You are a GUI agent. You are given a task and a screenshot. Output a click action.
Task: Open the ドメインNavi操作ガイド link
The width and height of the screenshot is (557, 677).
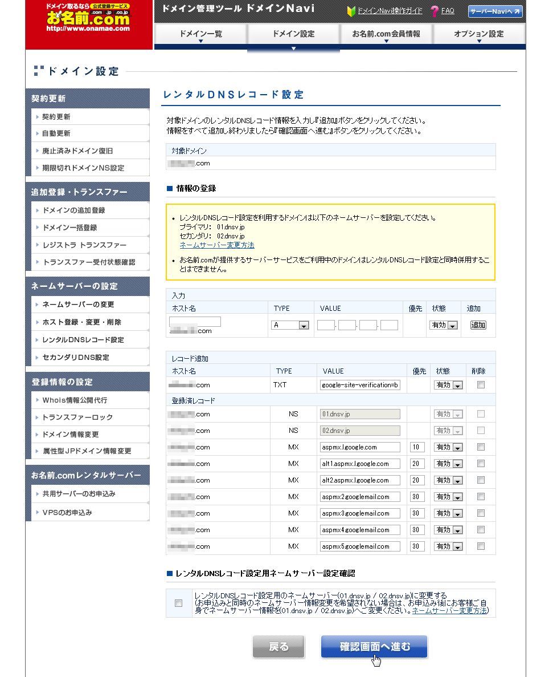pos(390,11)
